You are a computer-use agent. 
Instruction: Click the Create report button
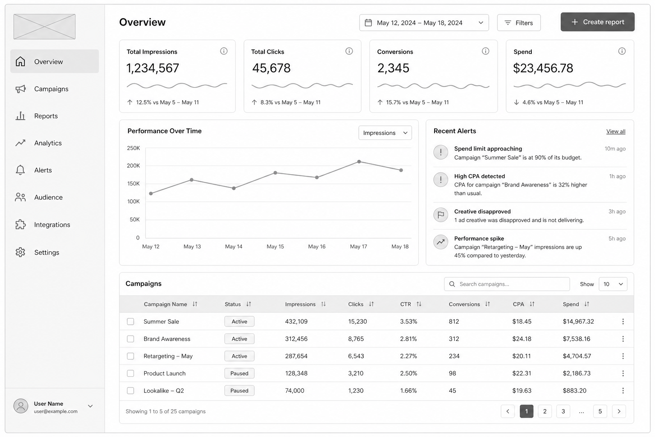(x=597, y=22)
